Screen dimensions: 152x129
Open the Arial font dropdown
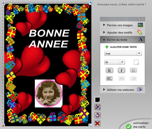coord(123,53)
